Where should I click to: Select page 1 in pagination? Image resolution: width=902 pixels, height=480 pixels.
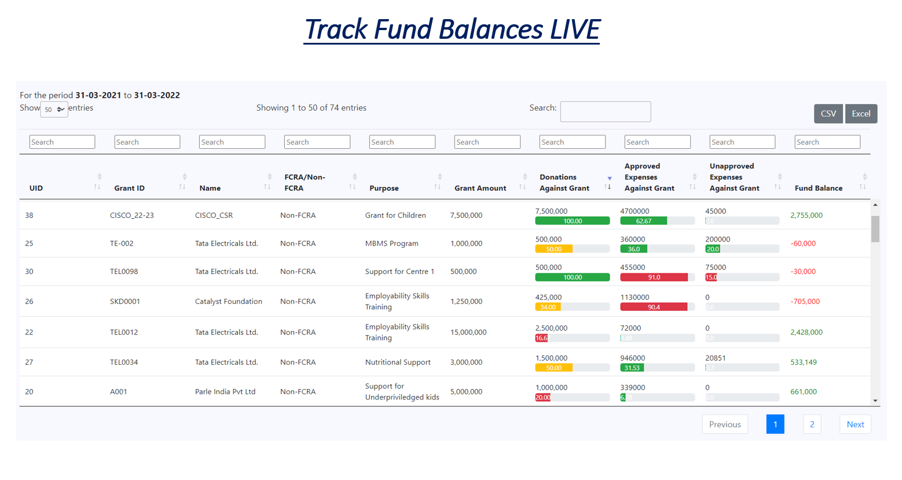(x=775, y=424)
